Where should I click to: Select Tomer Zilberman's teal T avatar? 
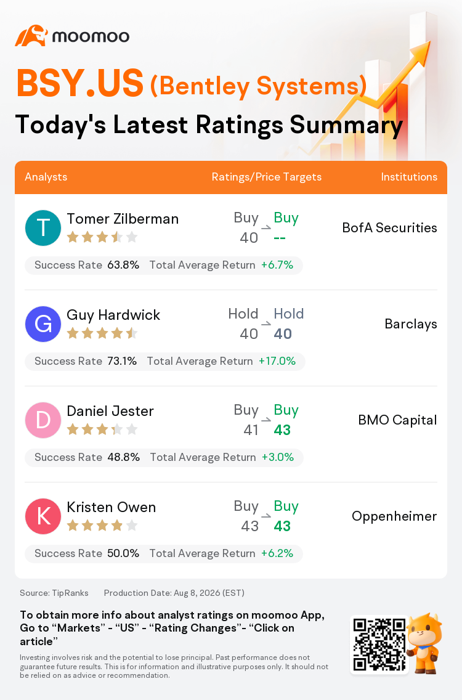(43, 227)
